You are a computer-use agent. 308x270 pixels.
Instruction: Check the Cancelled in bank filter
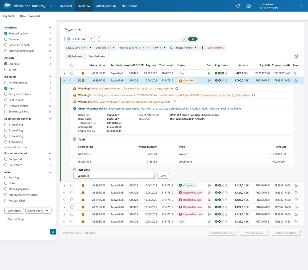click(x=6, y=45)
